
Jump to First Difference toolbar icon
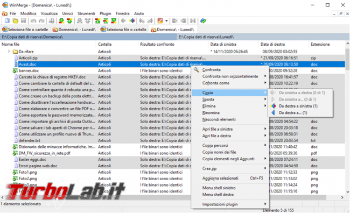tap(97, 21)
